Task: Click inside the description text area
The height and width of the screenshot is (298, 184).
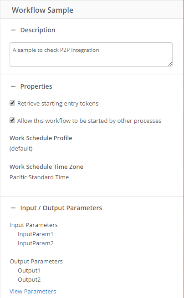Action: 91,55
